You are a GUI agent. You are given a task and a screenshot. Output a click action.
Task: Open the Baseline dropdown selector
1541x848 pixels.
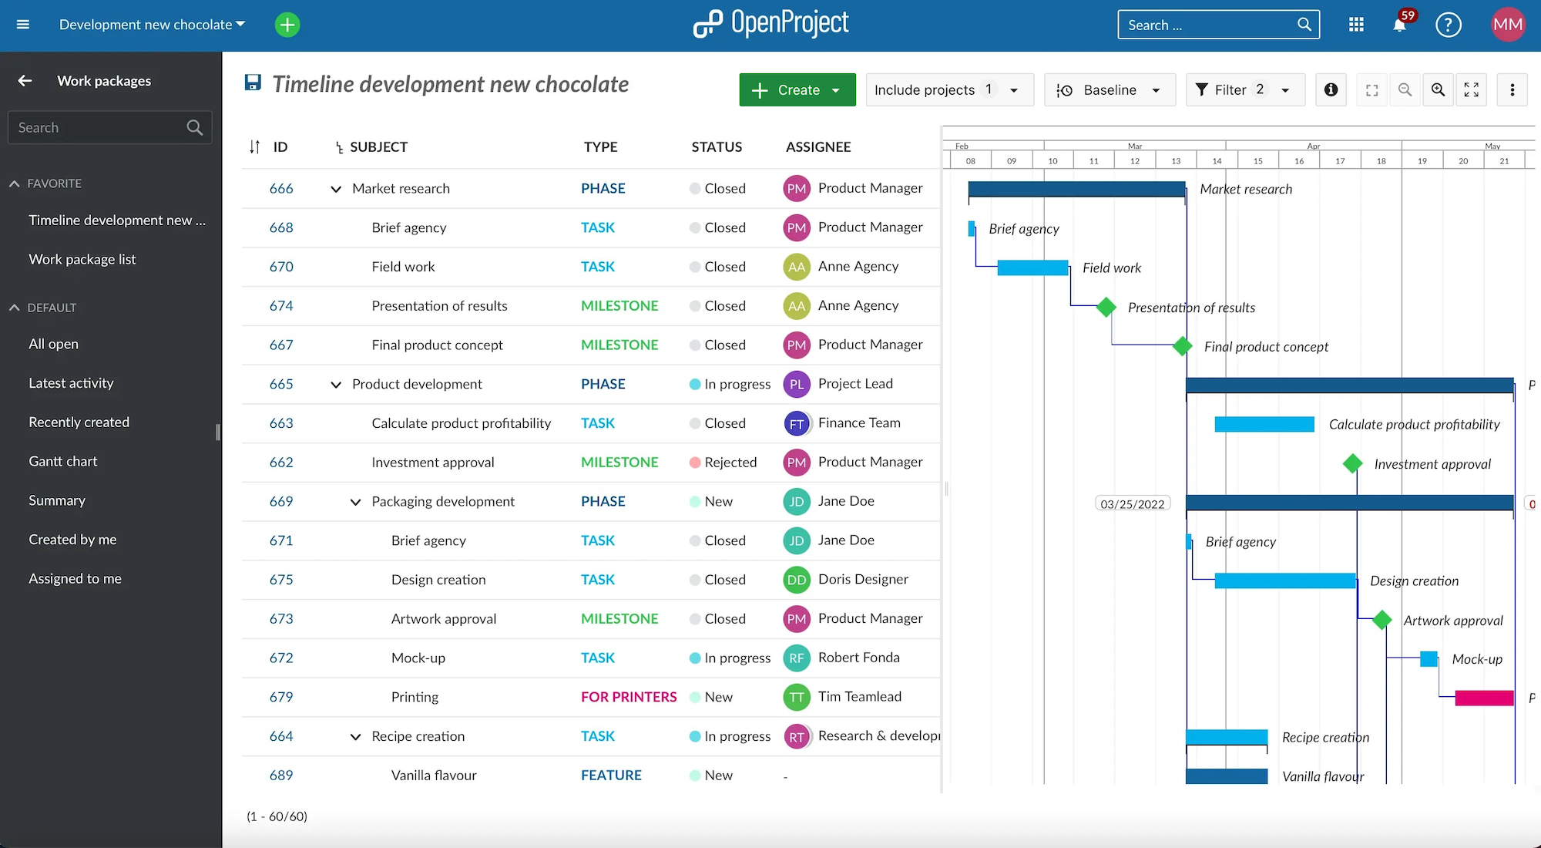(1108, 90)
